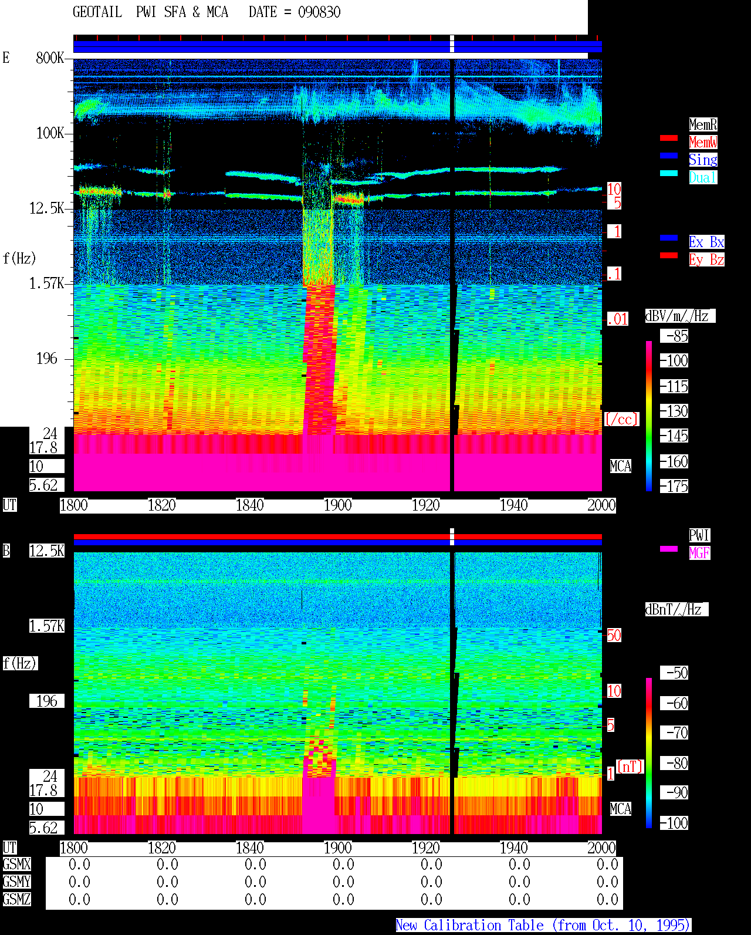Screen dimensions: 751x935
Task: Click the white marker on B panel mode bar
Action: [x=452, y=537]
